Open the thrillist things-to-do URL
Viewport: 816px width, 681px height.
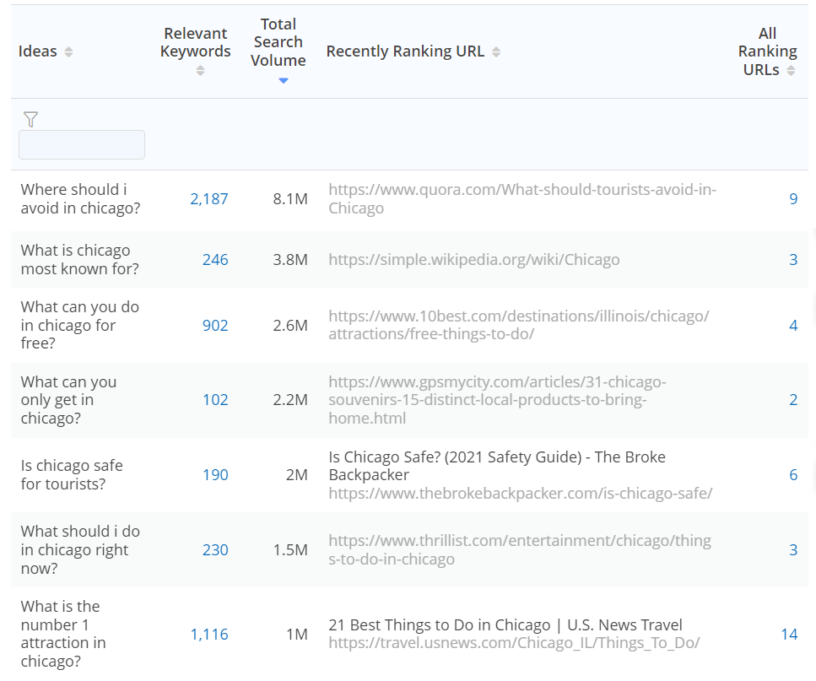[520, 550]
